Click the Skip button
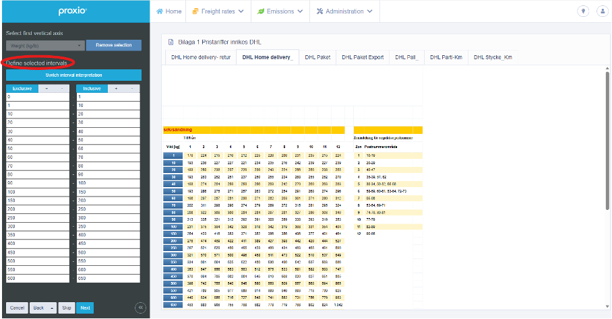Image resolution: width=612 pixels, height=319 pixels. pos(67,308)
